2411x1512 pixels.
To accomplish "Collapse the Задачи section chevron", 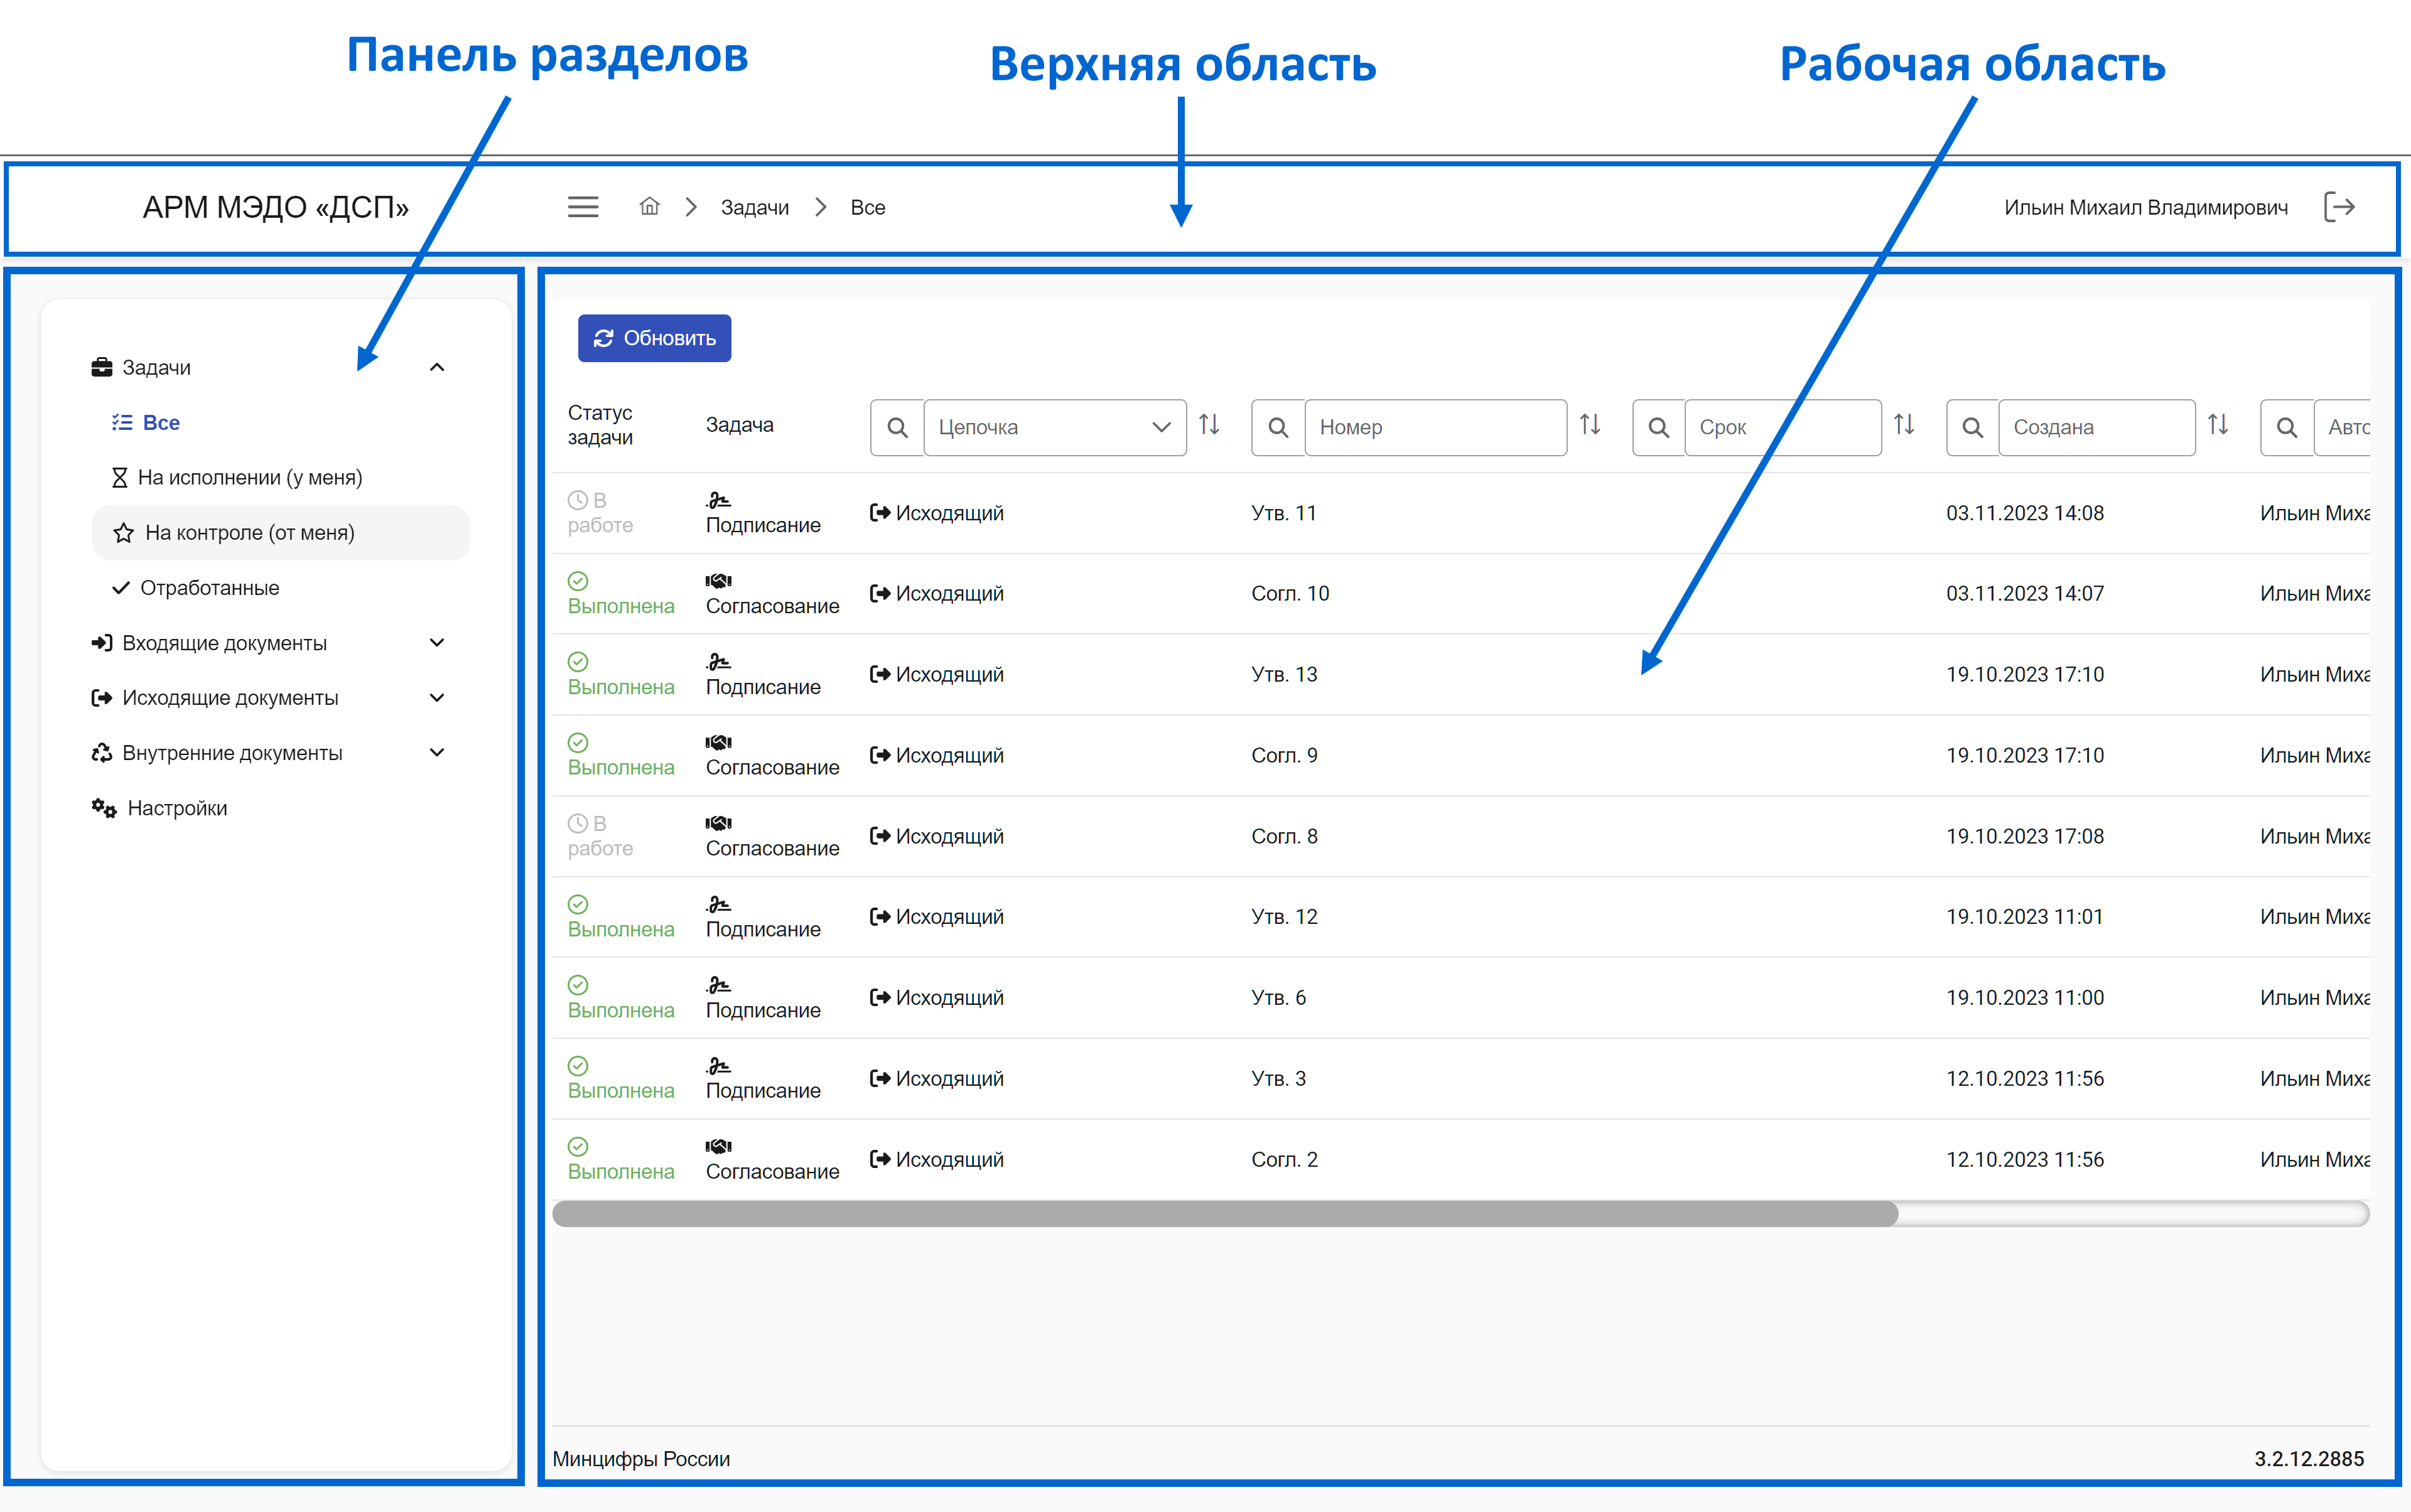I will [436, 368].
